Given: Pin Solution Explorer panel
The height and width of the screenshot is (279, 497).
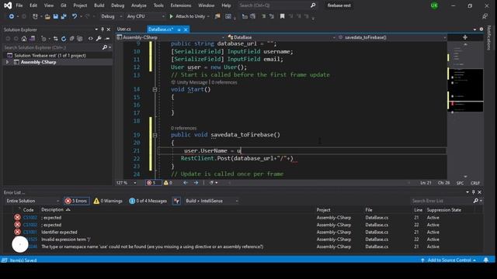Looking at the screenshot, I should coord(103,29).
